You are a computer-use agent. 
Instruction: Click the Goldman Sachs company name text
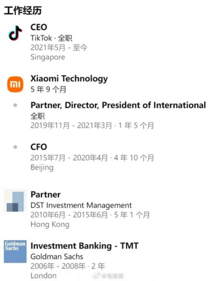[x=57, y=257]
